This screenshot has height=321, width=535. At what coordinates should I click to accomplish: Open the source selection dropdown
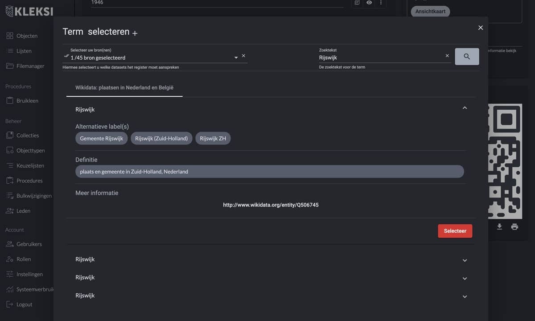point(236,58)
